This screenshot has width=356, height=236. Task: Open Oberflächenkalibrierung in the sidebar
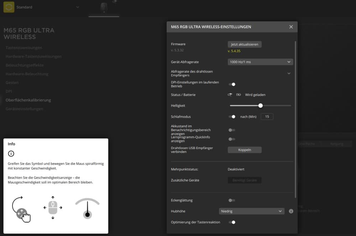click(x=28, y=100)
